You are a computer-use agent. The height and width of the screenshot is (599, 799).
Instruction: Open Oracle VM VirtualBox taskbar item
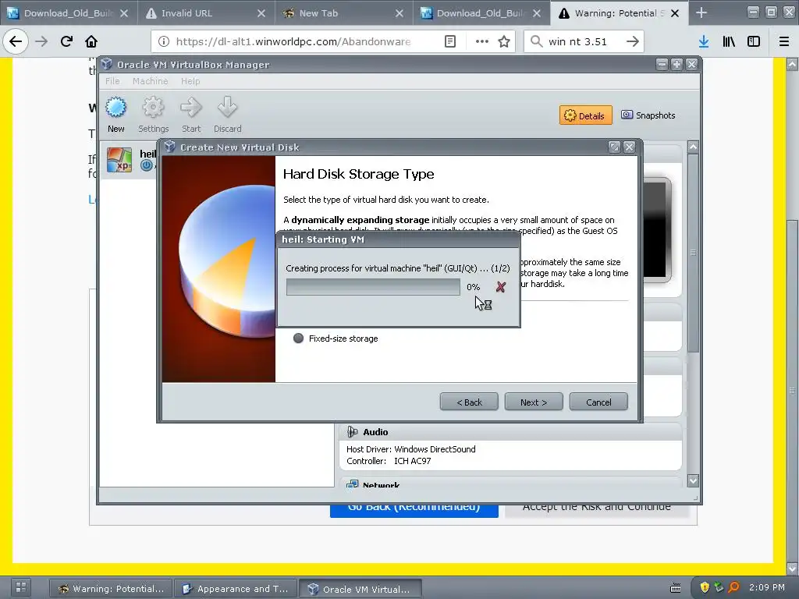click(360, 588)
